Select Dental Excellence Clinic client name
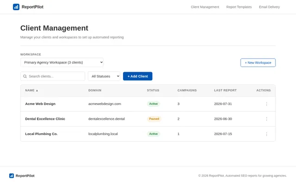Image resolution: width=296 pixels, height=185 pixels. (x=45, y=119)
